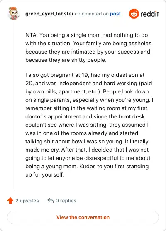Click the line "because they are shitty people."

pos(66,60)
